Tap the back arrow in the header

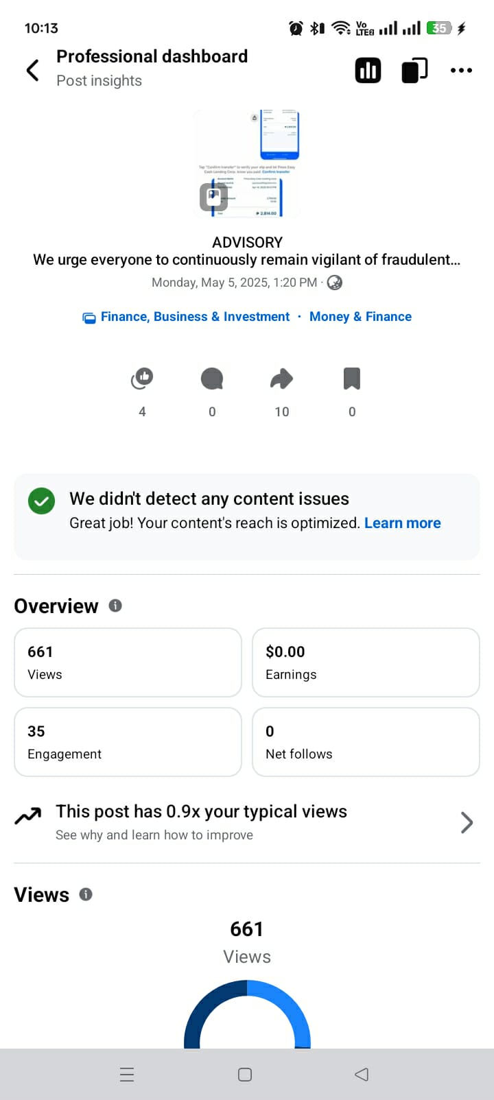pos(32,70)
